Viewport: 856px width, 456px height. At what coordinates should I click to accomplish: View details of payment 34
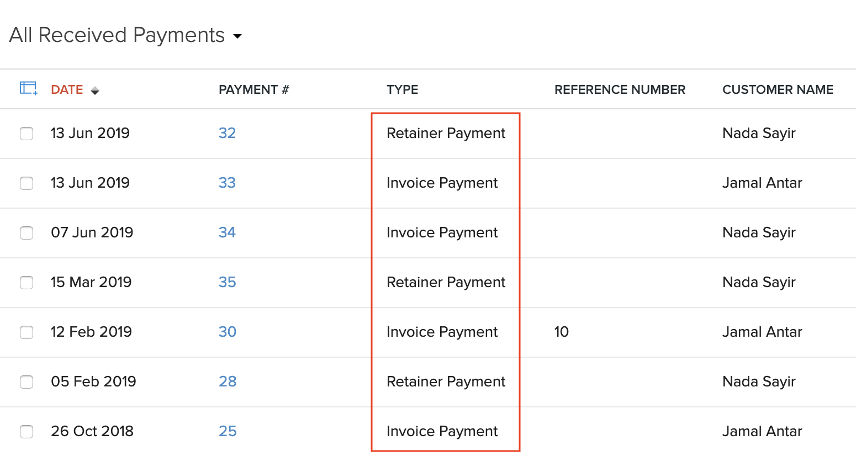227,232
